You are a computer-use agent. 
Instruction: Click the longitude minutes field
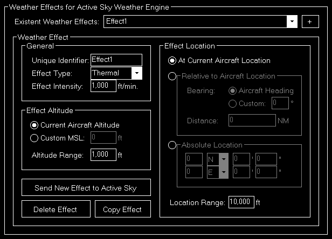click(x=241, y=172)
